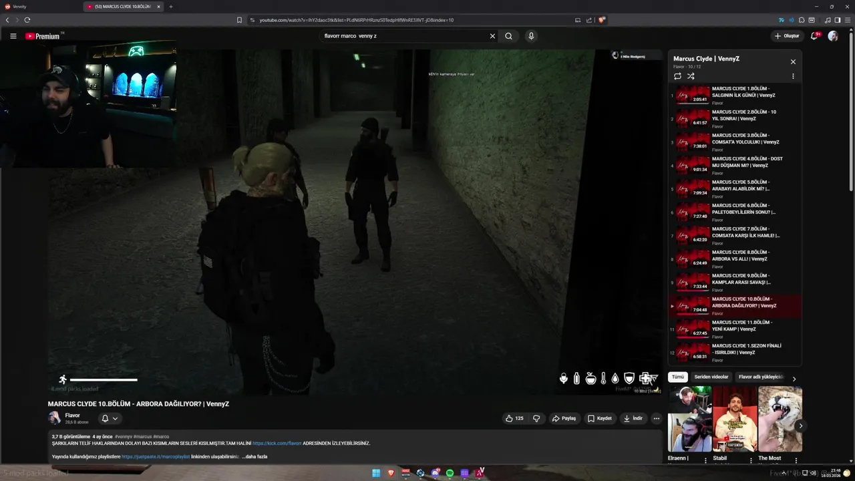Click the YouTube search input field
Viewport: 855px width, 481px height.
(x=403, y=36)
